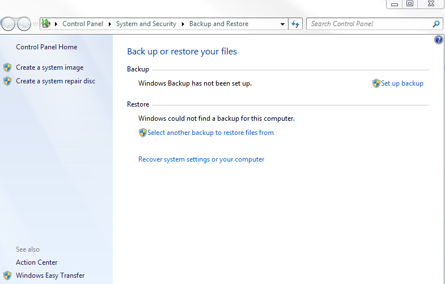Open Recover system settings or your computer

201,159
